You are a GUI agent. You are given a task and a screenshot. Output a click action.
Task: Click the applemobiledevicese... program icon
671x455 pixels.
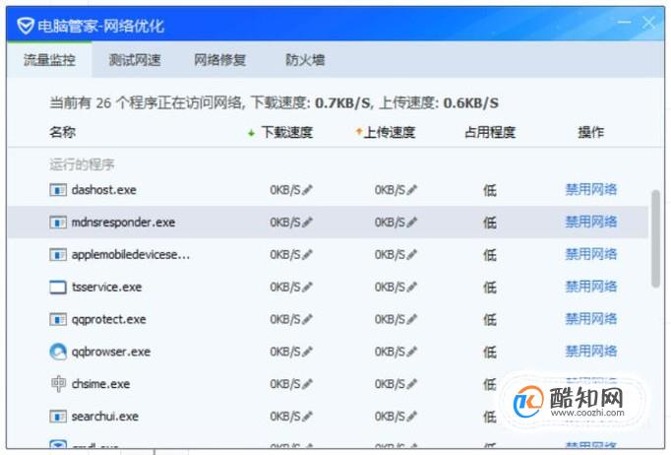point(58,254)
